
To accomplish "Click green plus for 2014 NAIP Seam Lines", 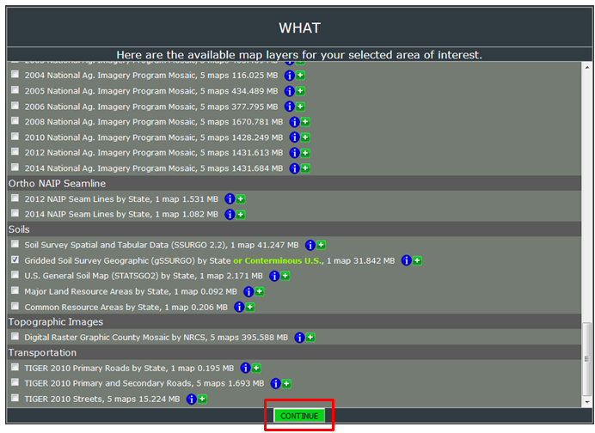I will [x=240, y=215].
